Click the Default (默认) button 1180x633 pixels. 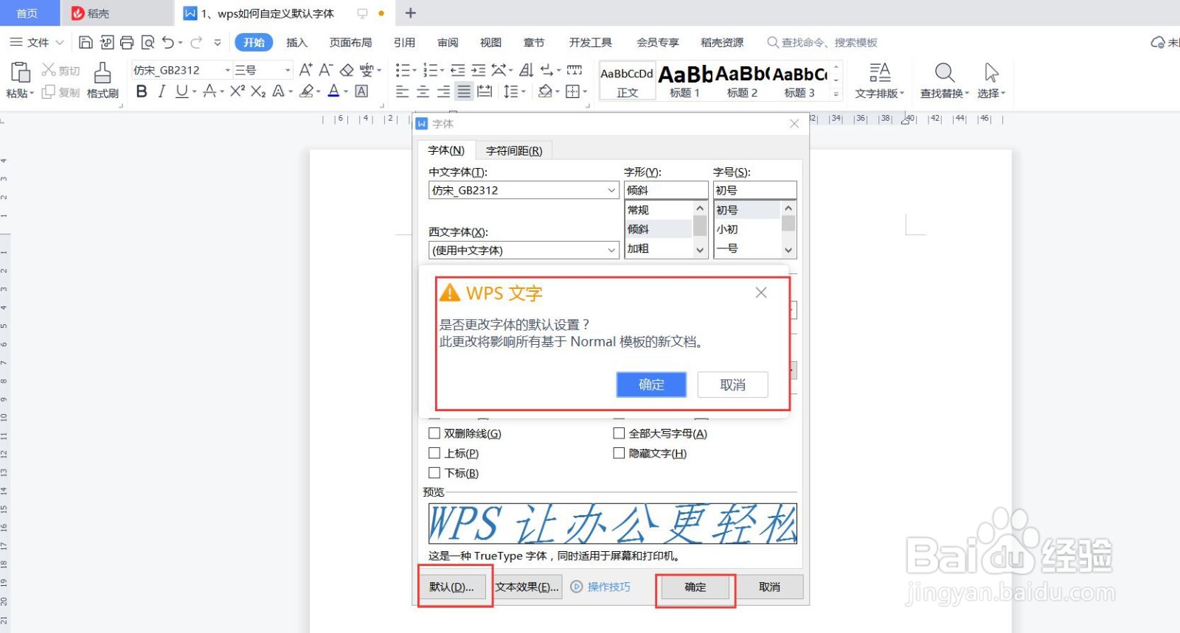[x=452, y=587]
